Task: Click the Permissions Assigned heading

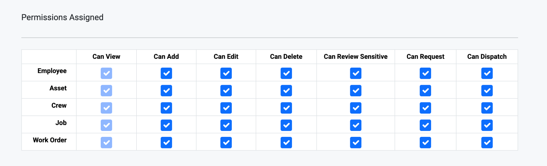Action: (62, 17)
